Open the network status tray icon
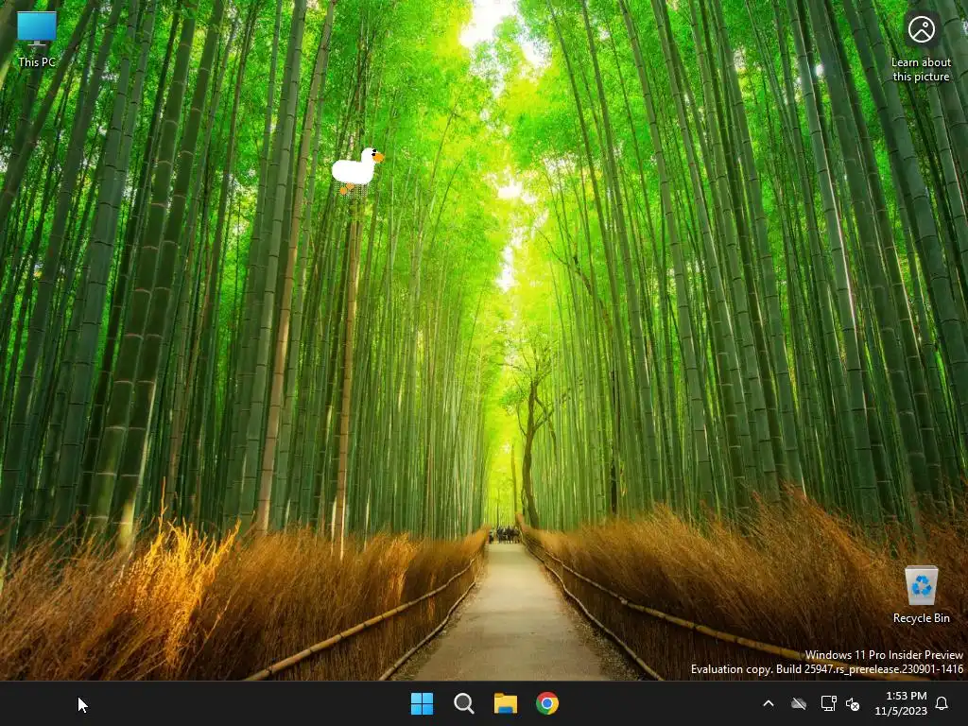 point(828,703)
